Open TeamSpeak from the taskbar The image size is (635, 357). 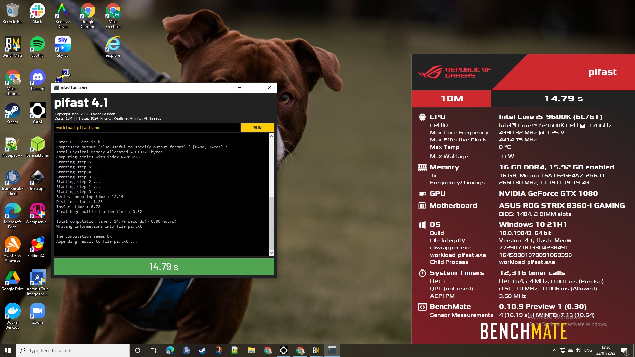pyautogui.click(x=186, y=350)
